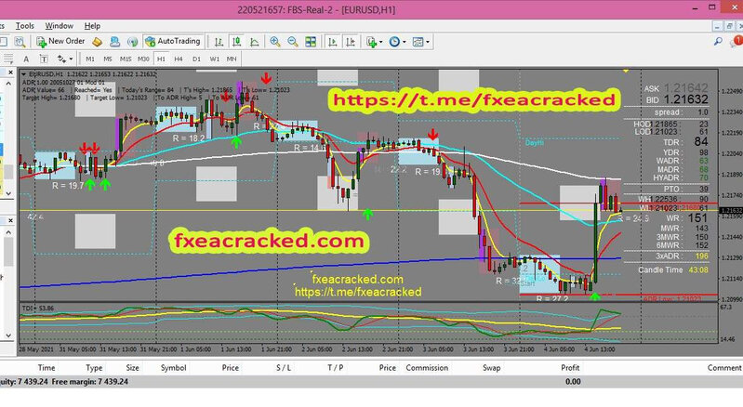743x407 pixels.
Task: Click the Profit column header
Action: 570,368
